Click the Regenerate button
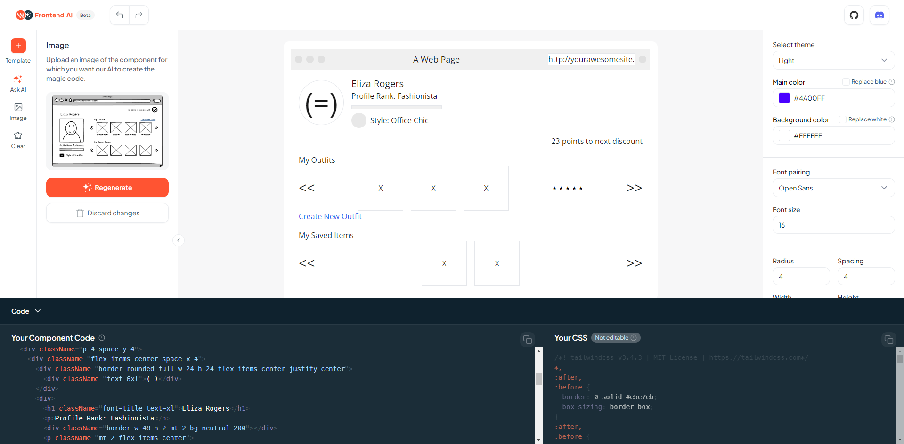 point(107,188)
